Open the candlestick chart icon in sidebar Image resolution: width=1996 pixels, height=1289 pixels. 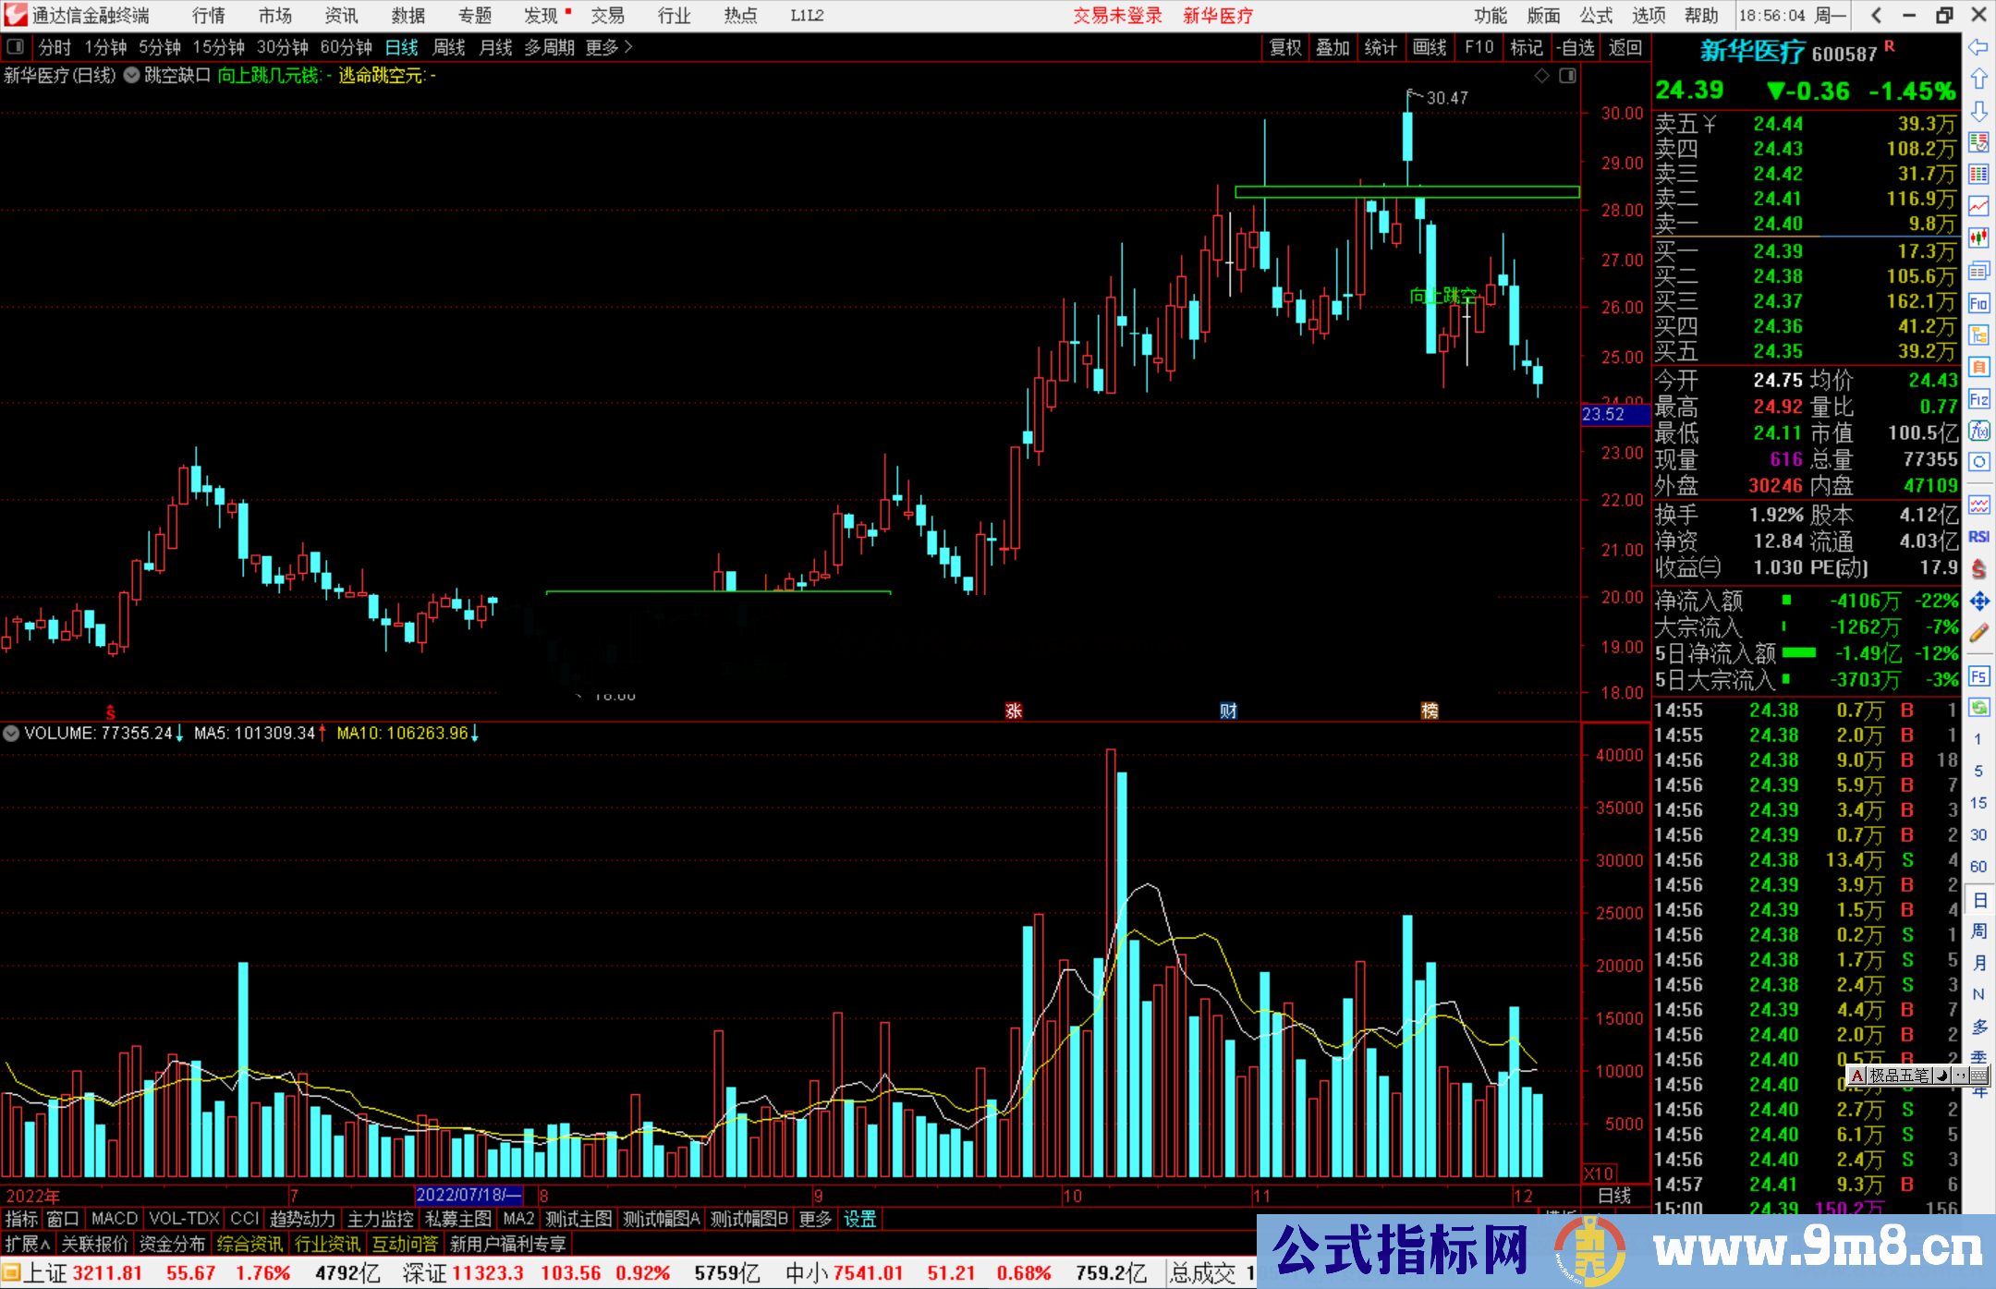(x=1978, y=237)
